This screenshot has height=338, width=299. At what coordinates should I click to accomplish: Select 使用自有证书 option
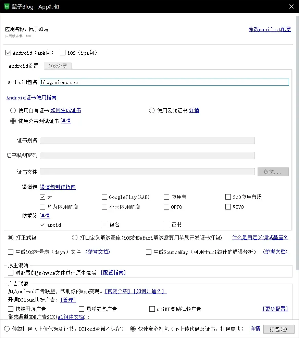point(13,110)
